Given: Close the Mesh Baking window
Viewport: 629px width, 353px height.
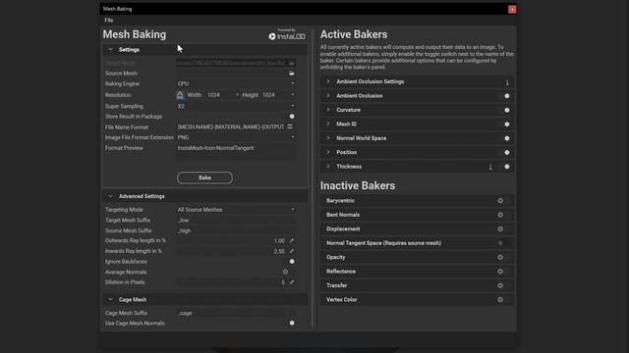Looking at the screenshot, I should [x=512, y=9].
